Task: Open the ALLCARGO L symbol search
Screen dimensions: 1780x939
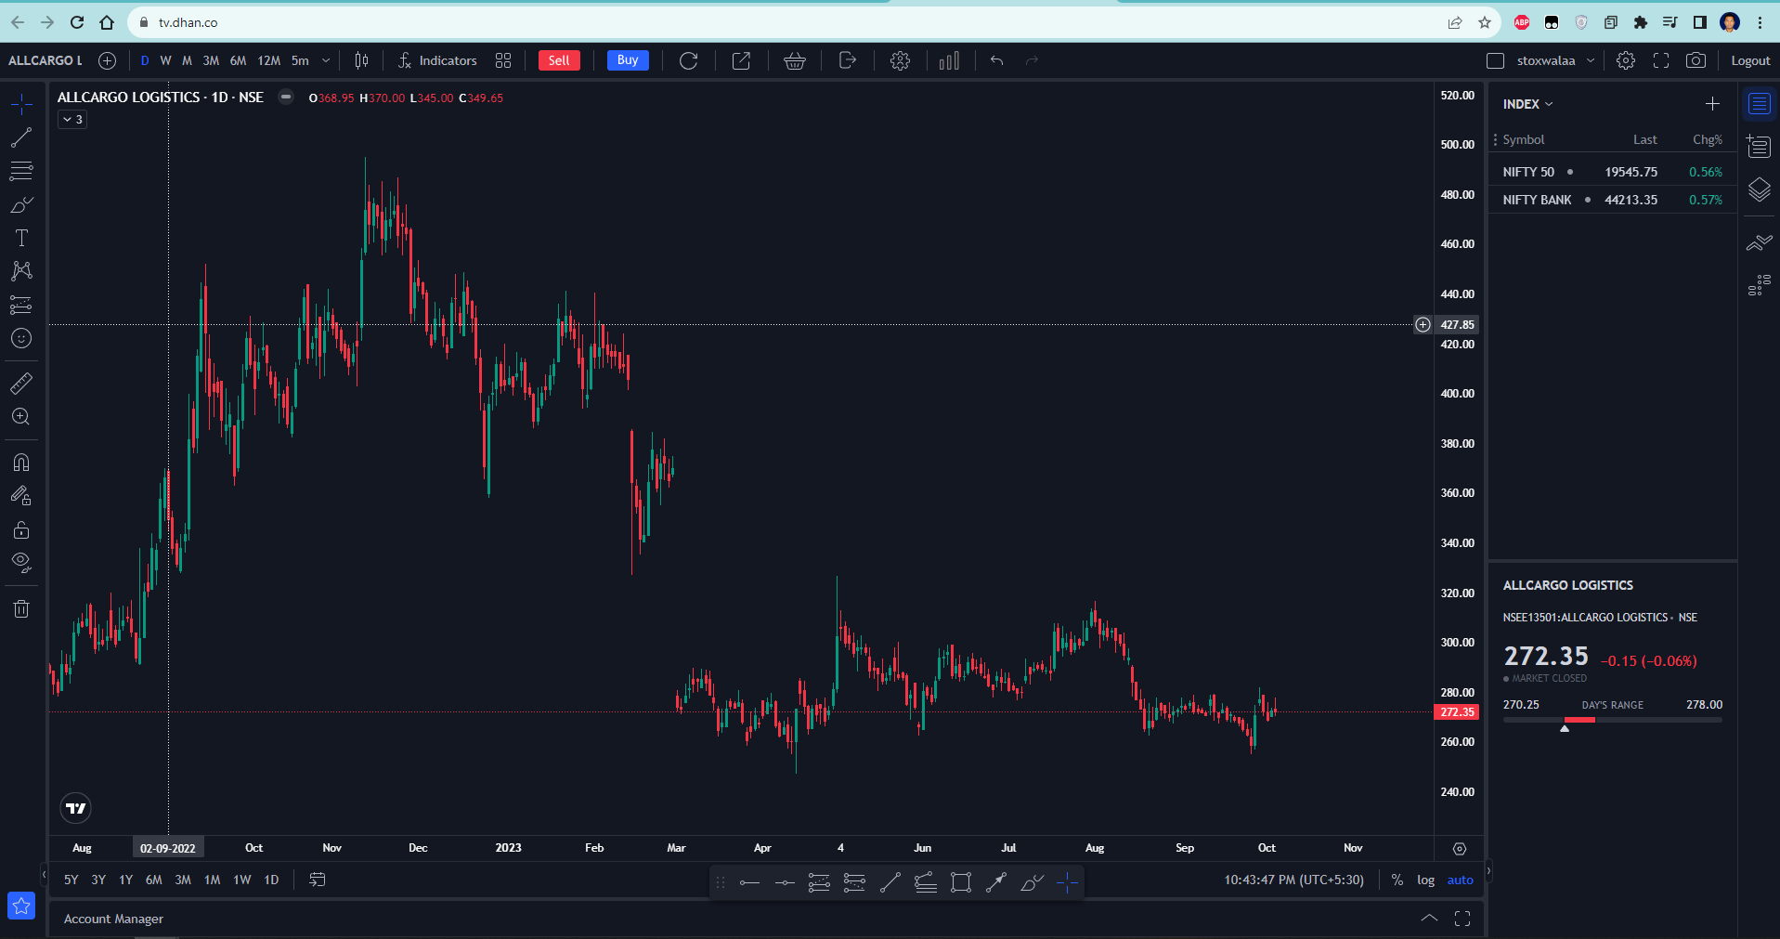Action: tap(45, 60)
